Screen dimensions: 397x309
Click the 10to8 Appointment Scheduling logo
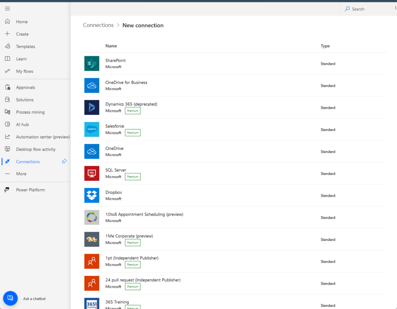point(91,218)
